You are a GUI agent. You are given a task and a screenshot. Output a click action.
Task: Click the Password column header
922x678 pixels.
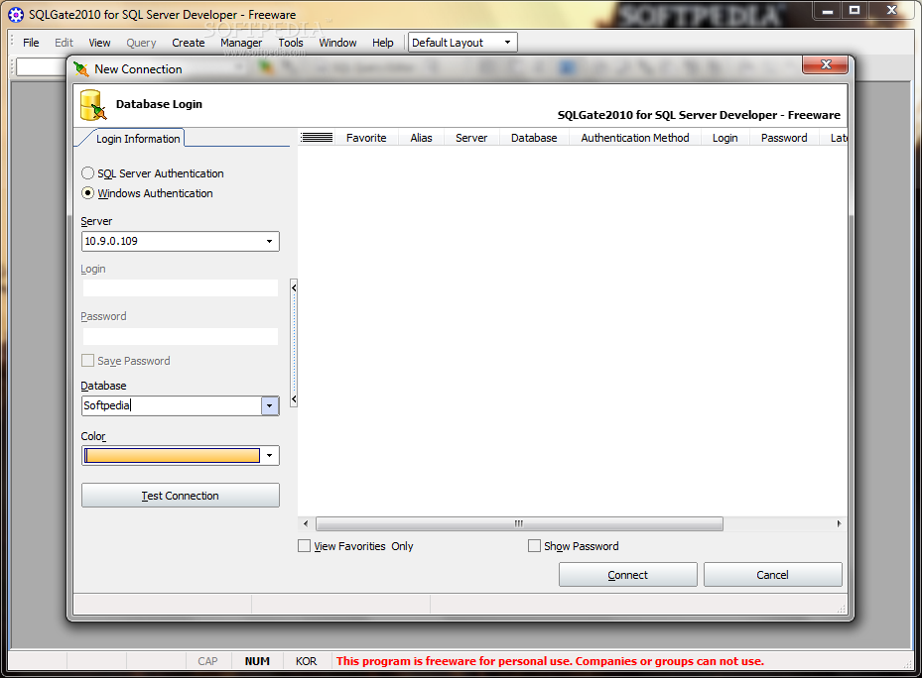click(x=784, y=138)
